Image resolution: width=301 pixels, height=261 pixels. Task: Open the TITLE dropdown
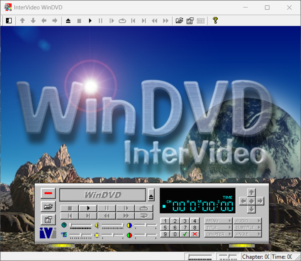218,228
